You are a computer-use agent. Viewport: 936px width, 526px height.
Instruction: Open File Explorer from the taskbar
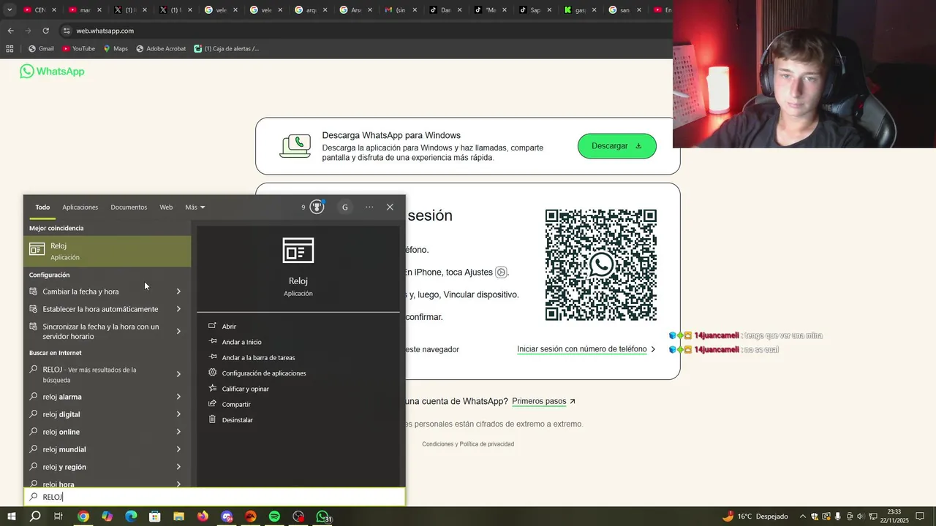[x=178, y=517]
